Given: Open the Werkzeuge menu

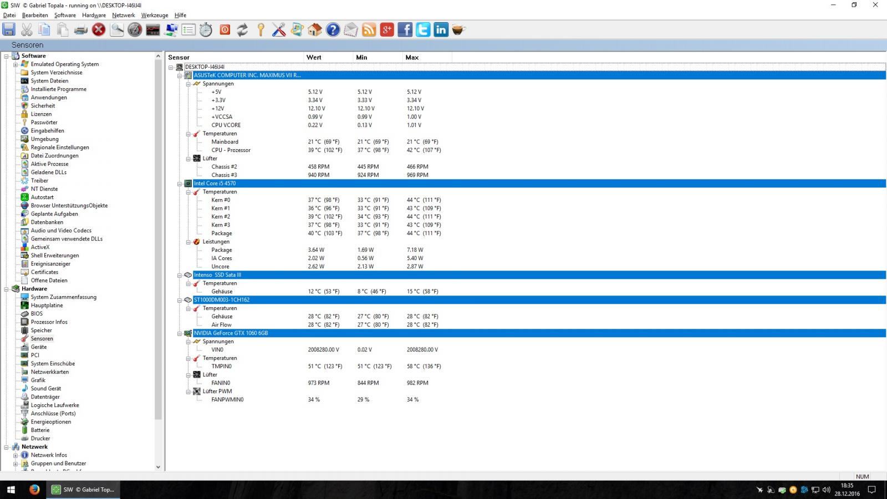Looking at the screenshot, I should (155, 15).
